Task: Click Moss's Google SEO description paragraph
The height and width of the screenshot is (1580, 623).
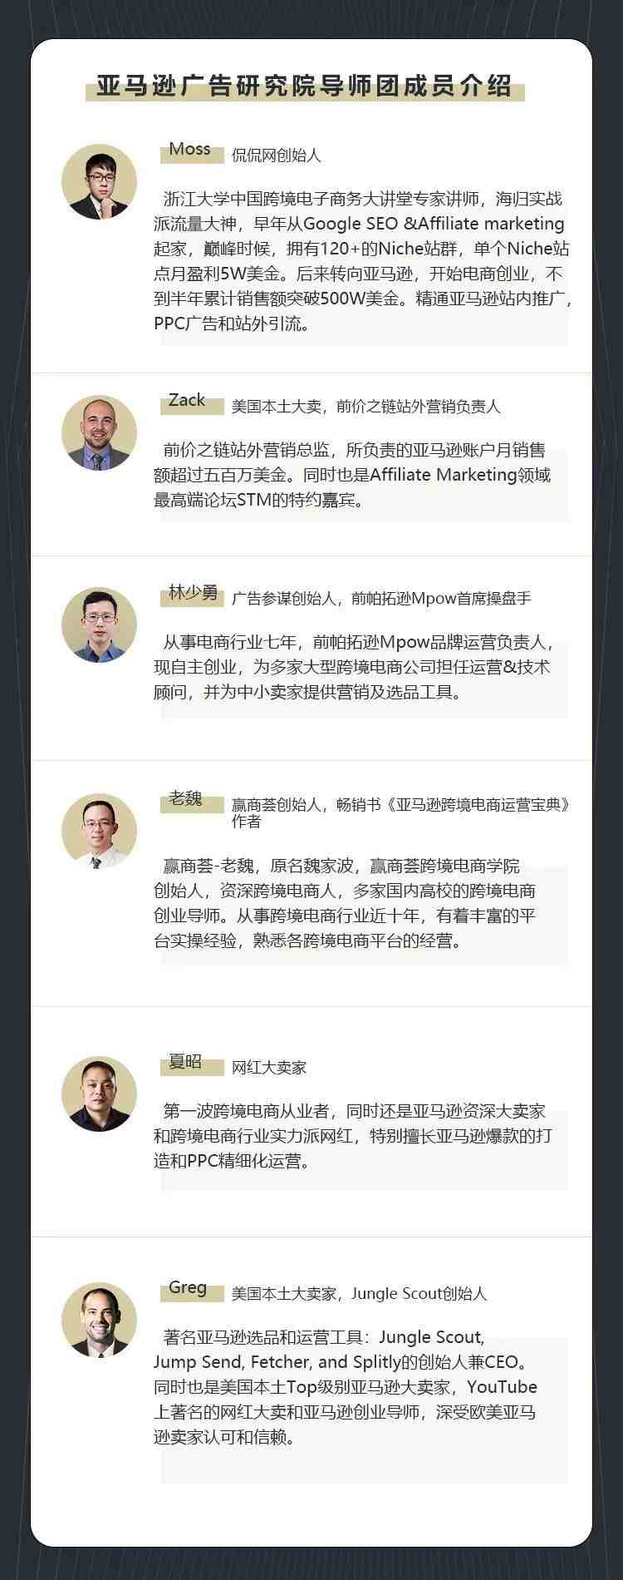Action: (362, 261)
